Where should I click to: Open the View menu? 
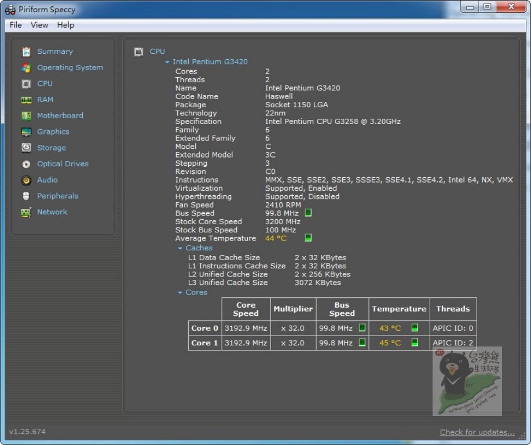click(x=39, y=25)
